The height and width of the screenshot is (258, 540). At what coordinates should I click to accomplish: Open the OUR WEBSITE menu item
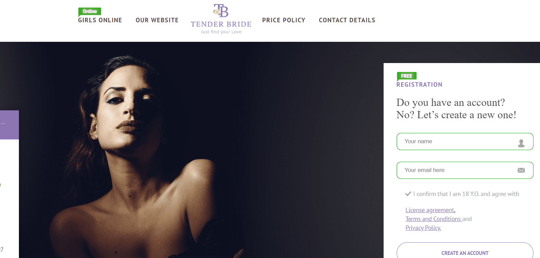[157, 20]
